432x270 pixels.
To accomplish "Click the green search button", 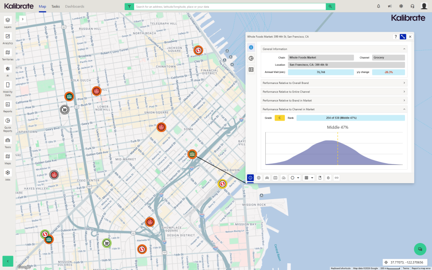I will pyautogui.click(x=330, y=6).
